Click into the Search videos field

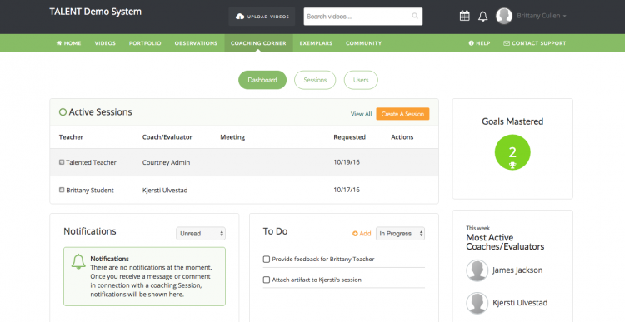coord(357,17)
